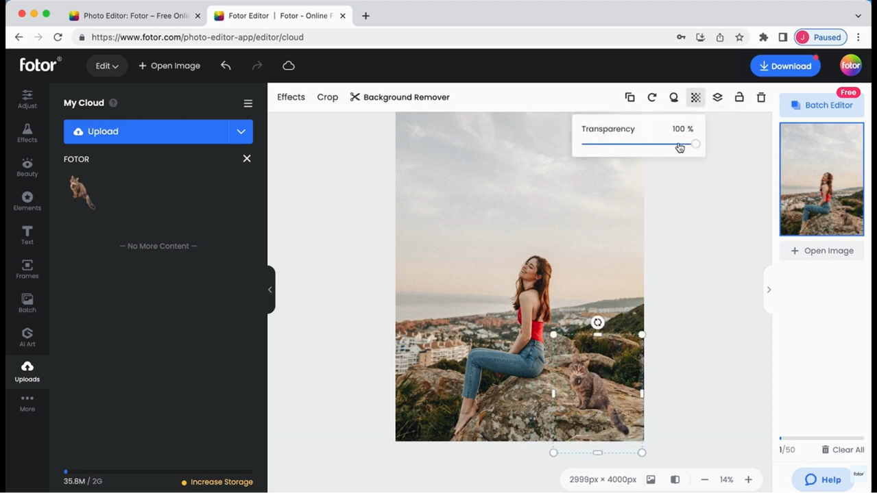
Task: Click the Transparency slider handle
Action: 695,144
